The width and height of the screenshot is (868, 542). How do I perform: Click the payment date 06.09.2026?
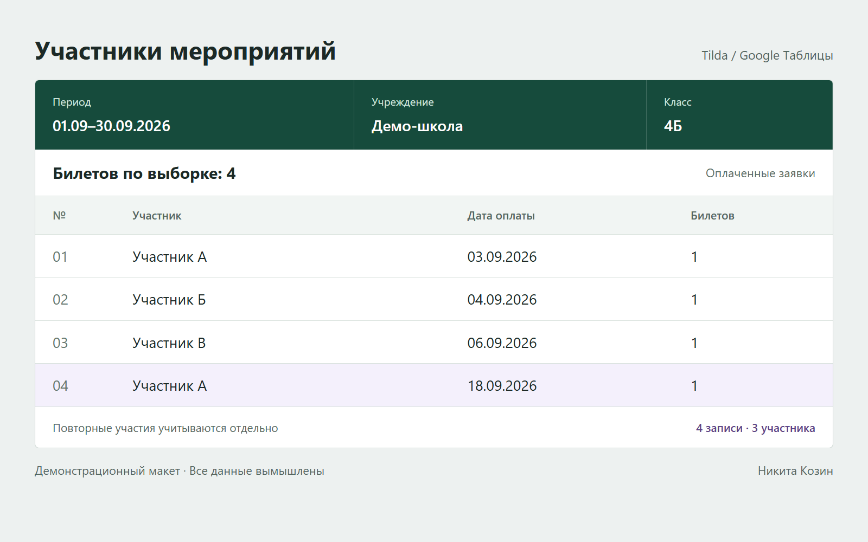pyautogui.click(x=502, y=343)
